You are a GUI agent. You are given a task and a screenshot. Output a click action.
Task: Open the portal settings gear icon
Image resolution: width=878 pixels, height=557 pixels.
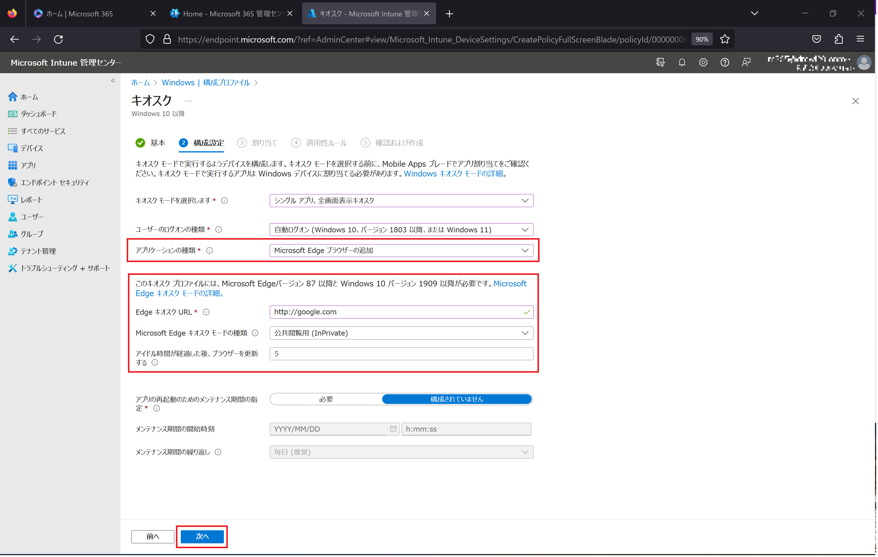click(x=705, y=62)
